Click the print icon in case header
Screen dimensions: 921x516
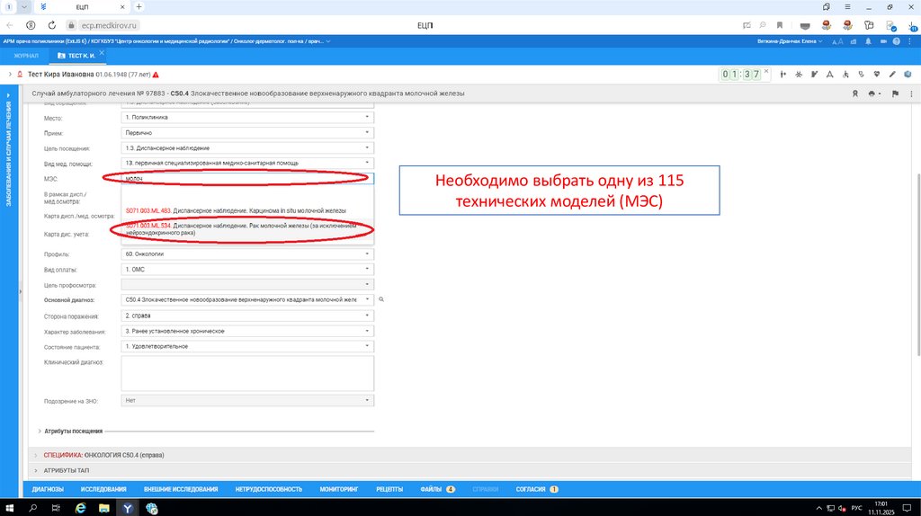pyautogui.click(x=872, y=93)
